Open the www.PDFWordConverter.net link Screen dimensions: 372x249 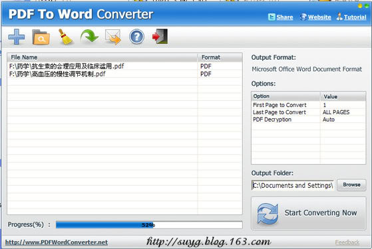pos(57,242)
